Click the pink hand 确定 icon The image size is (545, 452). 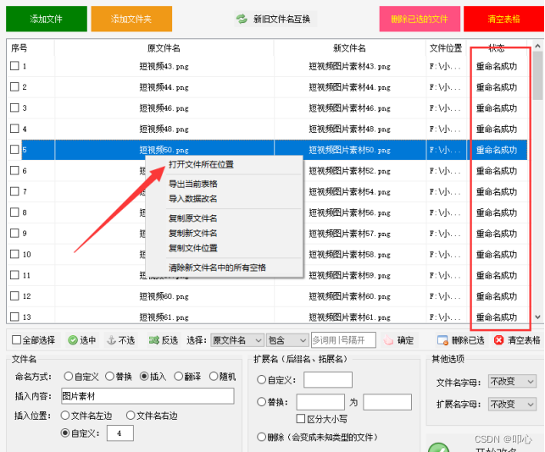388,340
